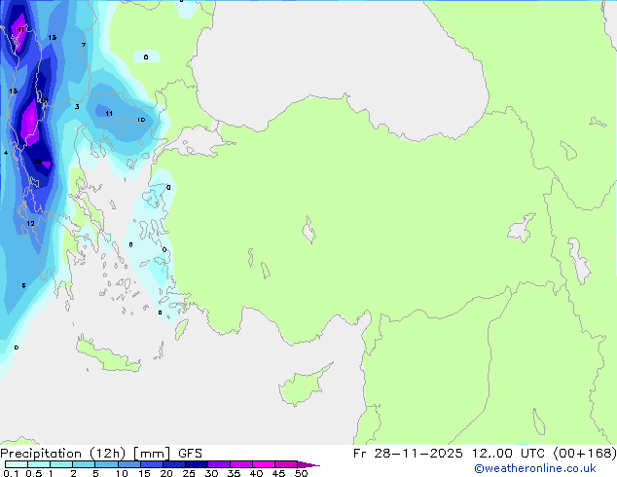The image size is (617, 477).
Task: Click the '11' precipitation value on map
Action: [x=109, y=113]
